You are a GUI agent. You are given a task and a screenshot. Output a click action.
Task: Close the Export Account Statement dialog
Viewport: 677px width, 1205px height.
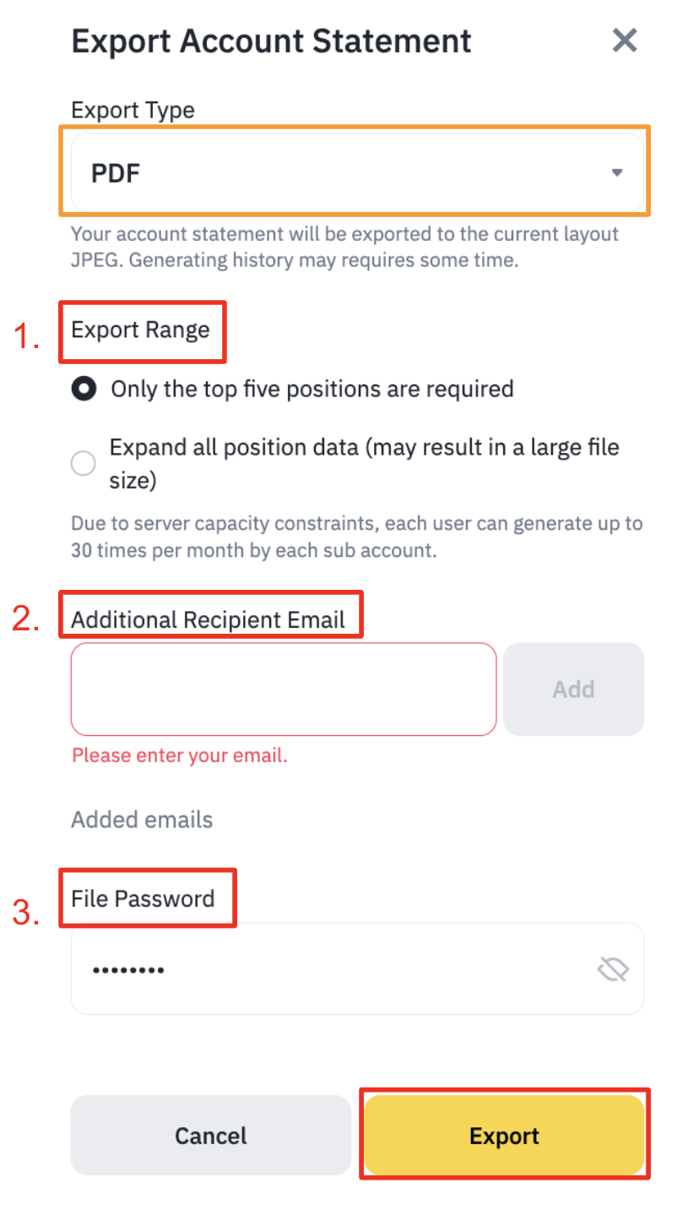[x=625, y=41]
